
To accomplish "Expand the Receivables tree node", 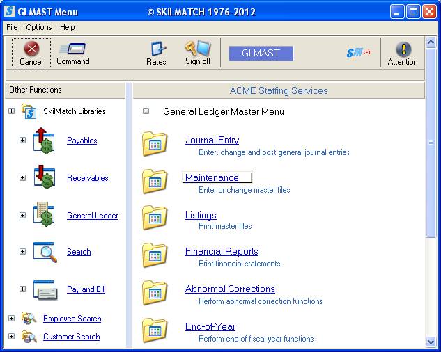I will 22,177.
